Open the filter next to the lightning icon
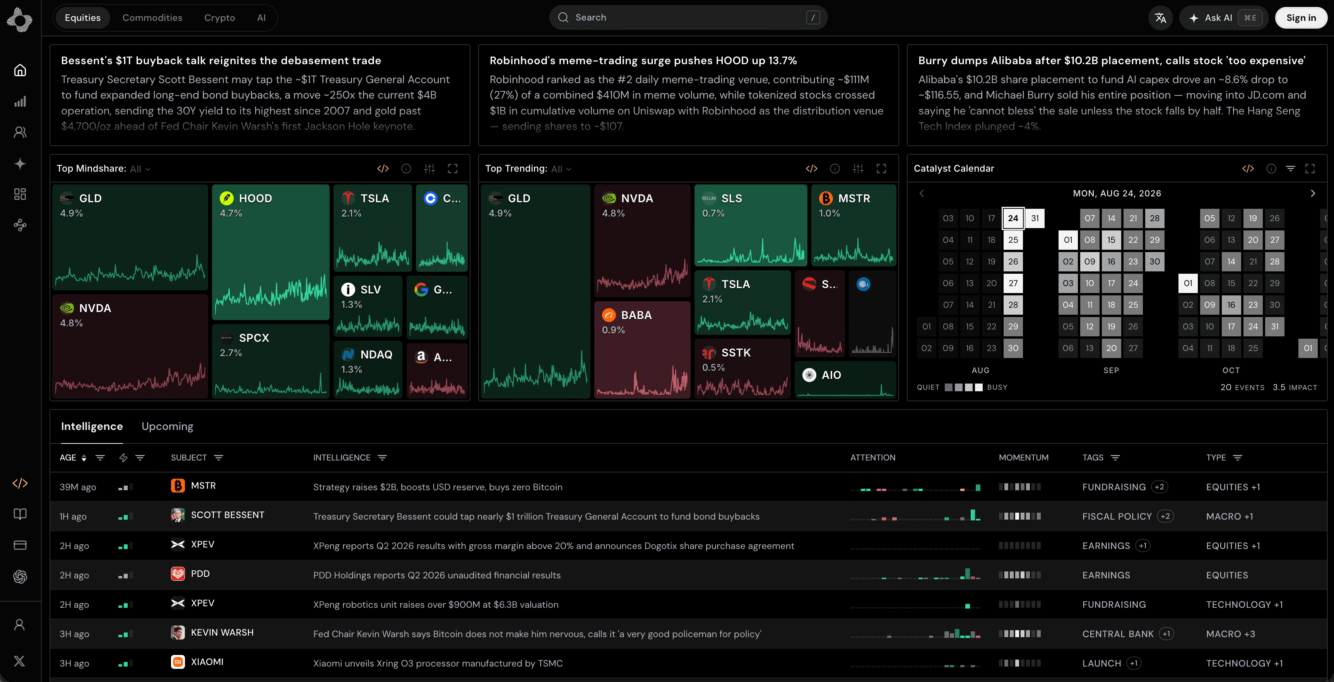 [x=140, y=458]
